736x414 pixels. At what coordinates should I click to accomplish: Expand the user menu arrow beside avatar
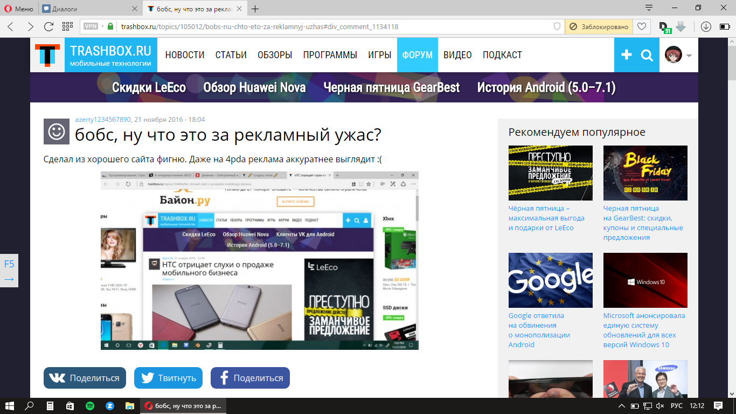[x=689, y=56]
